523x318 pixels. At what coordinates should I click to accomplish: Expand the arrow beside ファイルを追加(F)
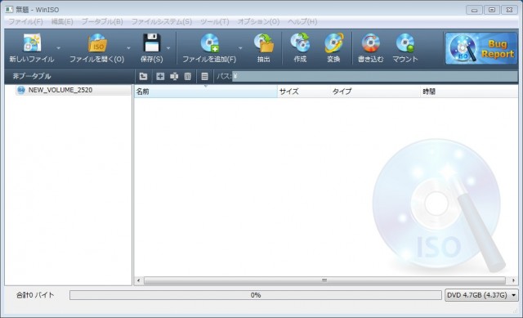(240, 48)
